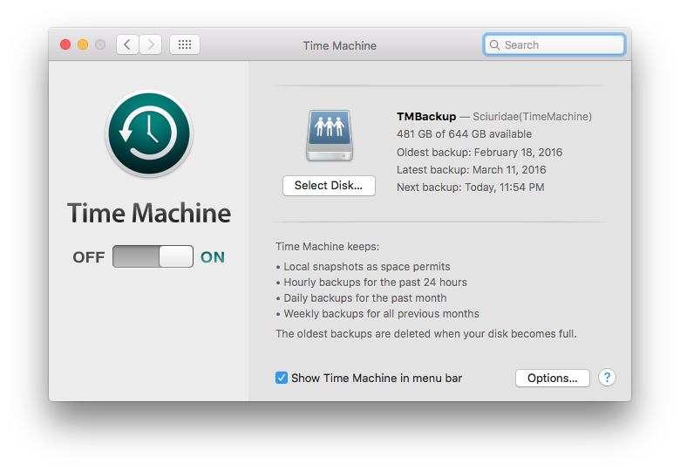Click the OFF label beside the switch
This screenshot has width=680, height=471.
pos(89,257)
